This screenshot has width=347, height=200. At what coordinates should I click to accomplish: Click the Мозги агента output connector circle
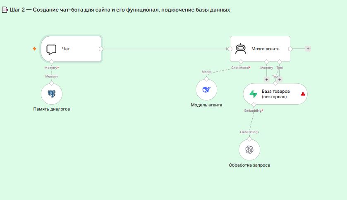pos(290,49)
